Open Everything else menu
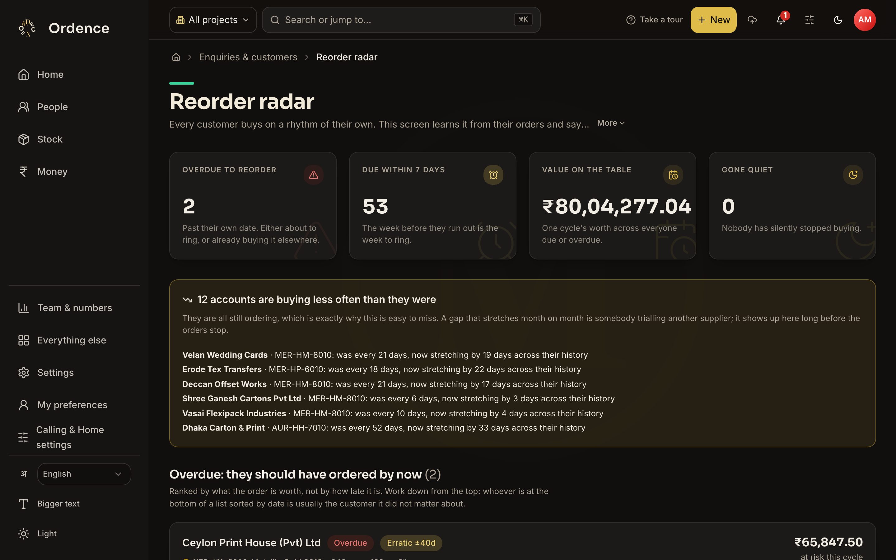Viewport: 896px width, 560px height. pyautogui.click(x=74, y=340)
